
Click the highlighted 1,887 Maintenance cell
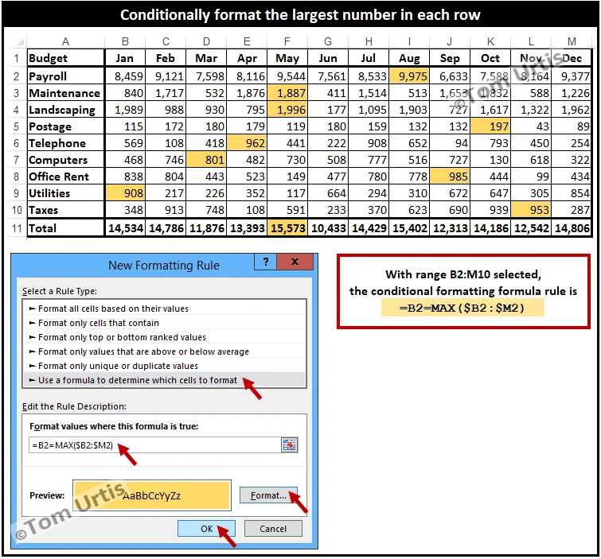tap(287, 93)
